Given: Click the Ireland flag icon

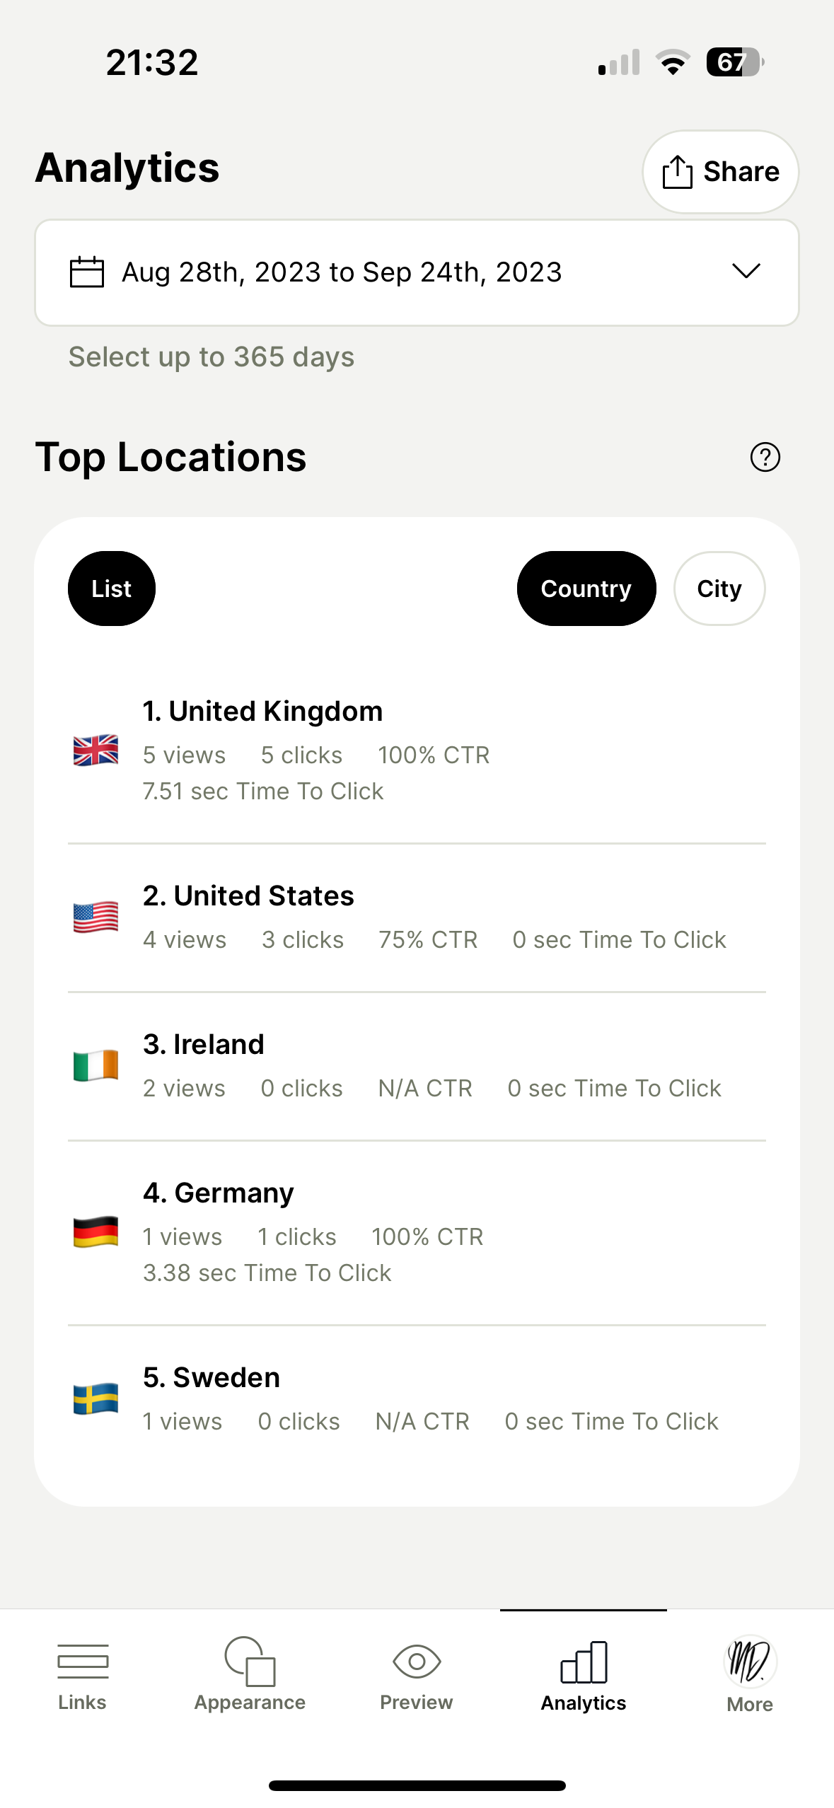Looking at the screenshot, I should pyautogui.click(x=95, y=1066).
